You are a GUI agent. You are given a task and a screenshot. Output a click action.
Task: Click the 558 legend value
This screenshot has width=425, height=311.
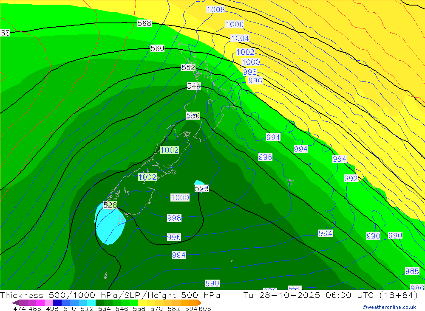pos(139,308)
